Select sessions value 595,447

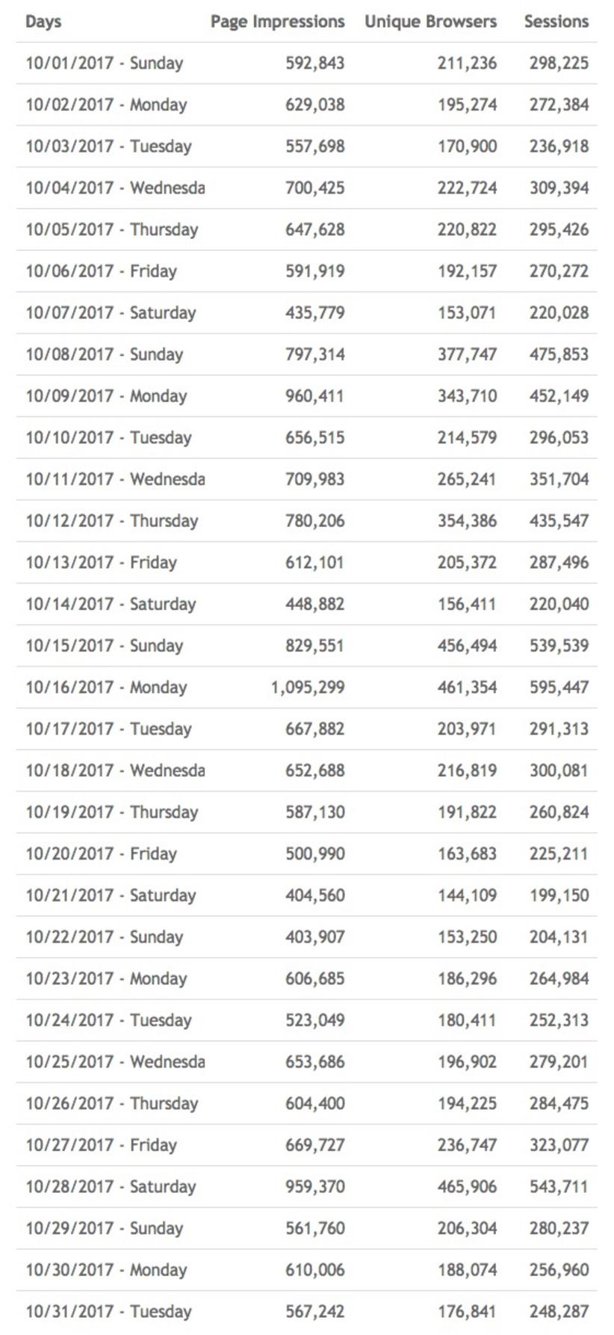tap(559, 687)
